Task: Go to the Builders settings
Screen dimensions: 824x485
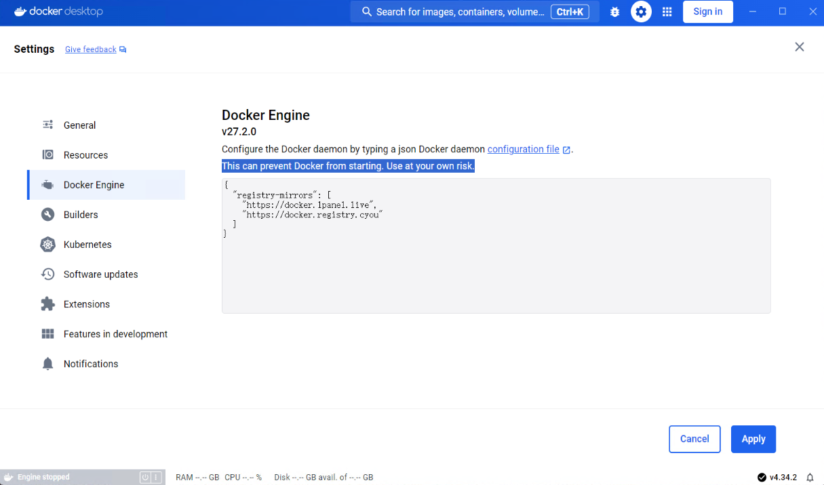Action: pyautogui.click(x=81, y=215)
